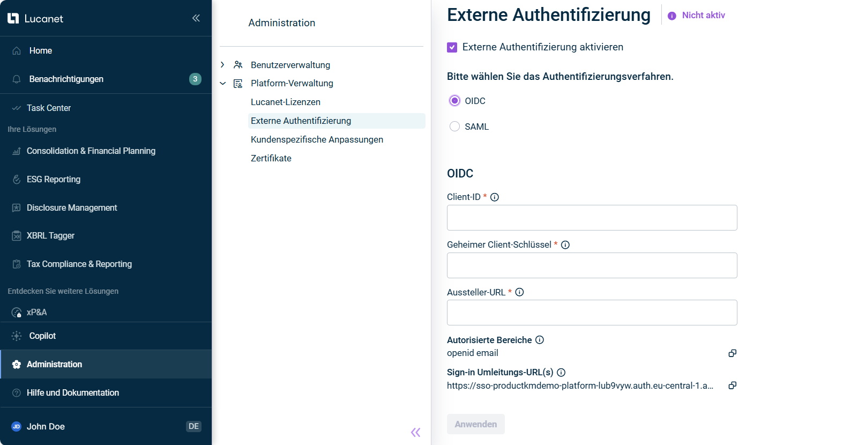
Task: Select Lucanet-Lizenzen in the tree
Action: pyautogui.click(x=286, y=102)
